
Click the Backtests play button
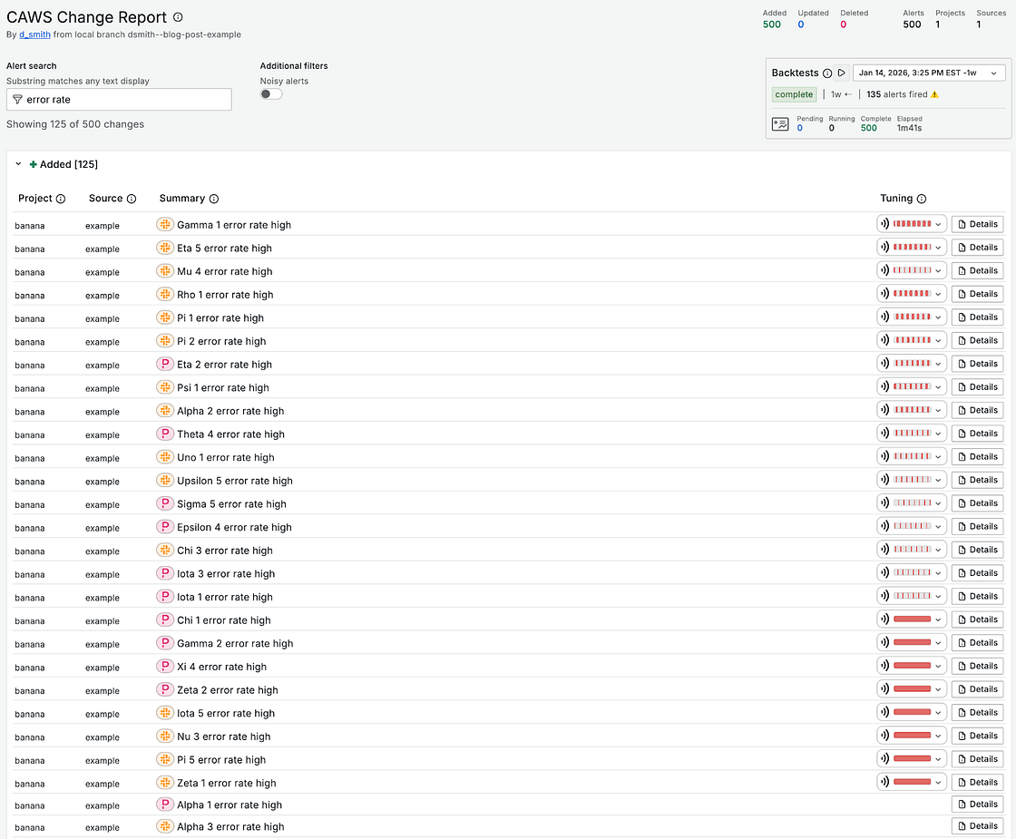[842, 73]
